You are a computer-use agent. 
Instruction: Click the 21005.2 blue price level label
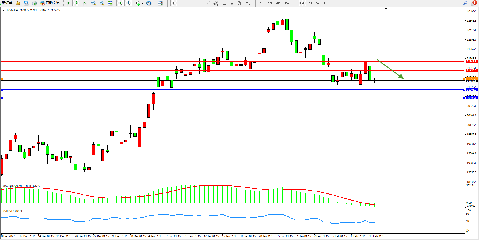tap(471, 90)
